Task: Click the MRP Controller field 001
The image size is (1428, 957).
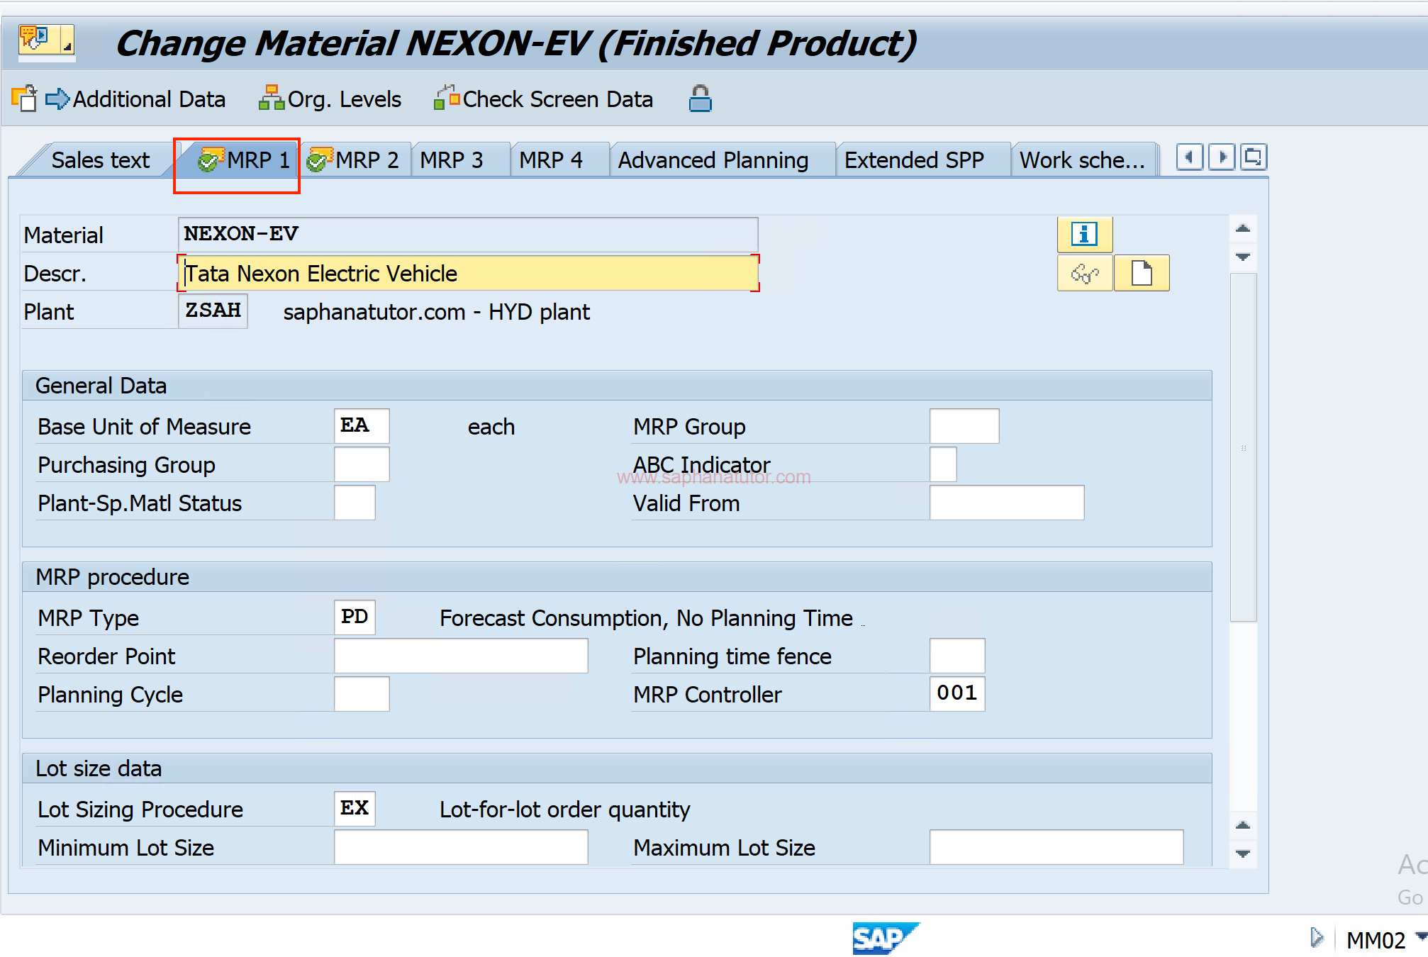Action: (957, 694)
